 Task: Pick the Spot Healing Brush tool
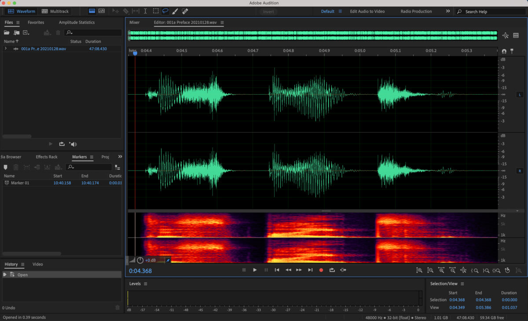tap(185, 11)
